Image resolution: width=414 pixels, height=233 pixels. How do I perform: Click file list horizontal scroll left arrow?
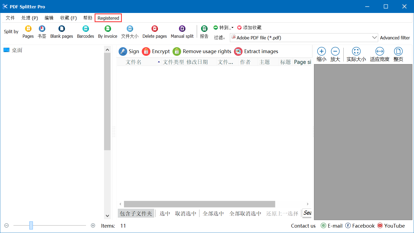tap(120, 204)
